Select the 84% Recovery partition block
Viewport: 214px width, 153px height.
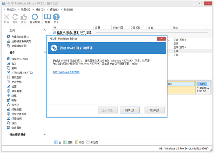[203, 88]
